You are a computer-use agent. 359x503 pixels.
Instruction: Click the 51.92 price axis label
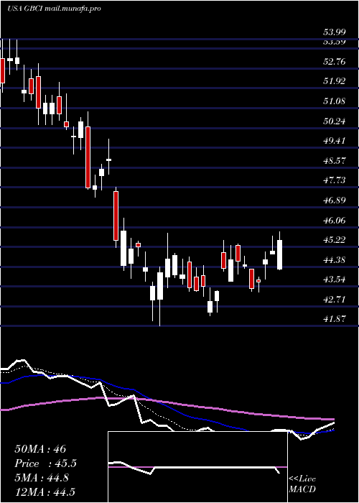click(335, 81)
